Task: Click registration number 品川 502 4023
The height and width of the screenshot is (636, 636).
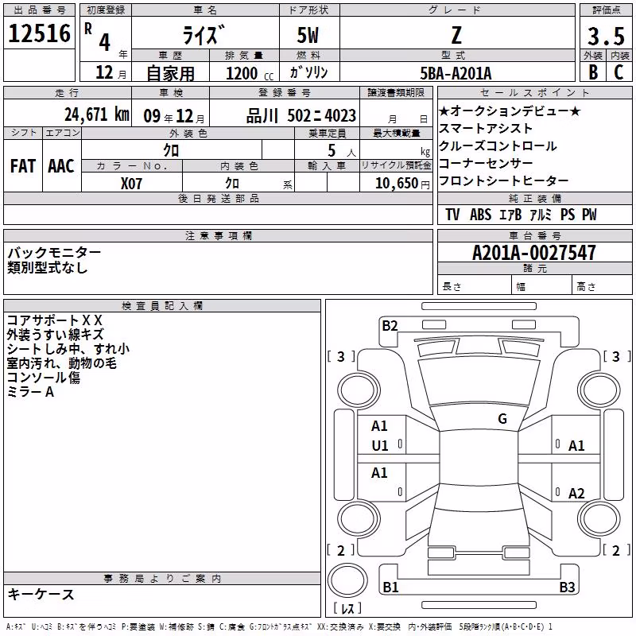Action: click(301, 116)
